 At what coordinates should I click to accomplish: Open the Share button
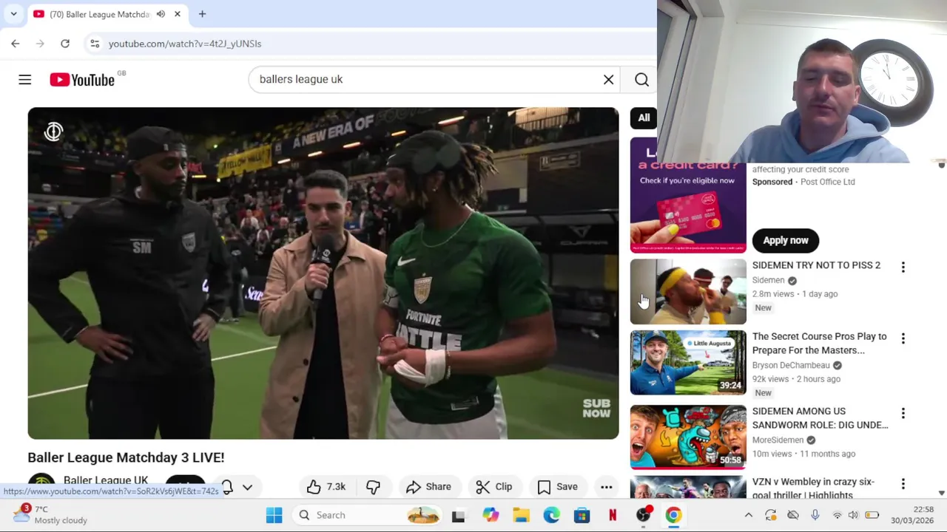coord(428,487)
